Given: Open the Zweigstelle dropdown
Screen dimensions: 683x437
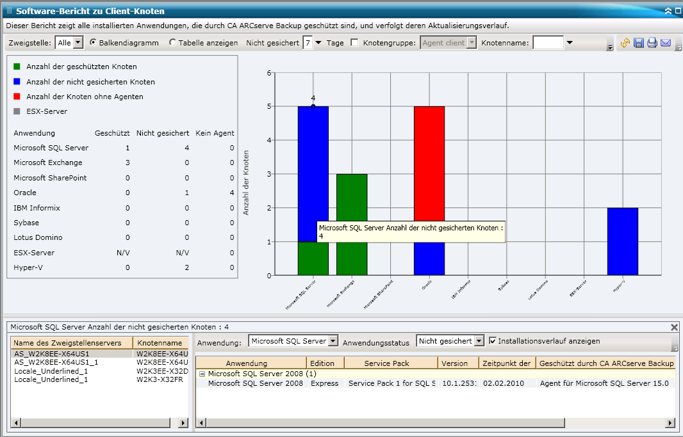Looking at the screenshot, I should 78,43.
